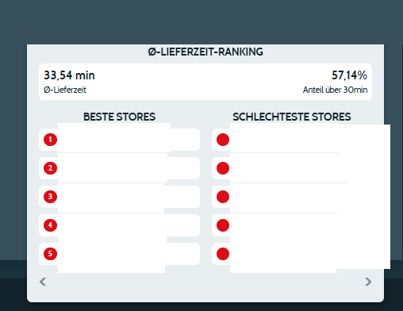Go to next ranking slide arrow

[x=368, y=282]
